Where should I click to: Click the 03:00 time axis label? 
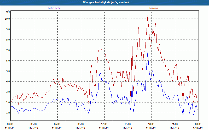(33, 124)
